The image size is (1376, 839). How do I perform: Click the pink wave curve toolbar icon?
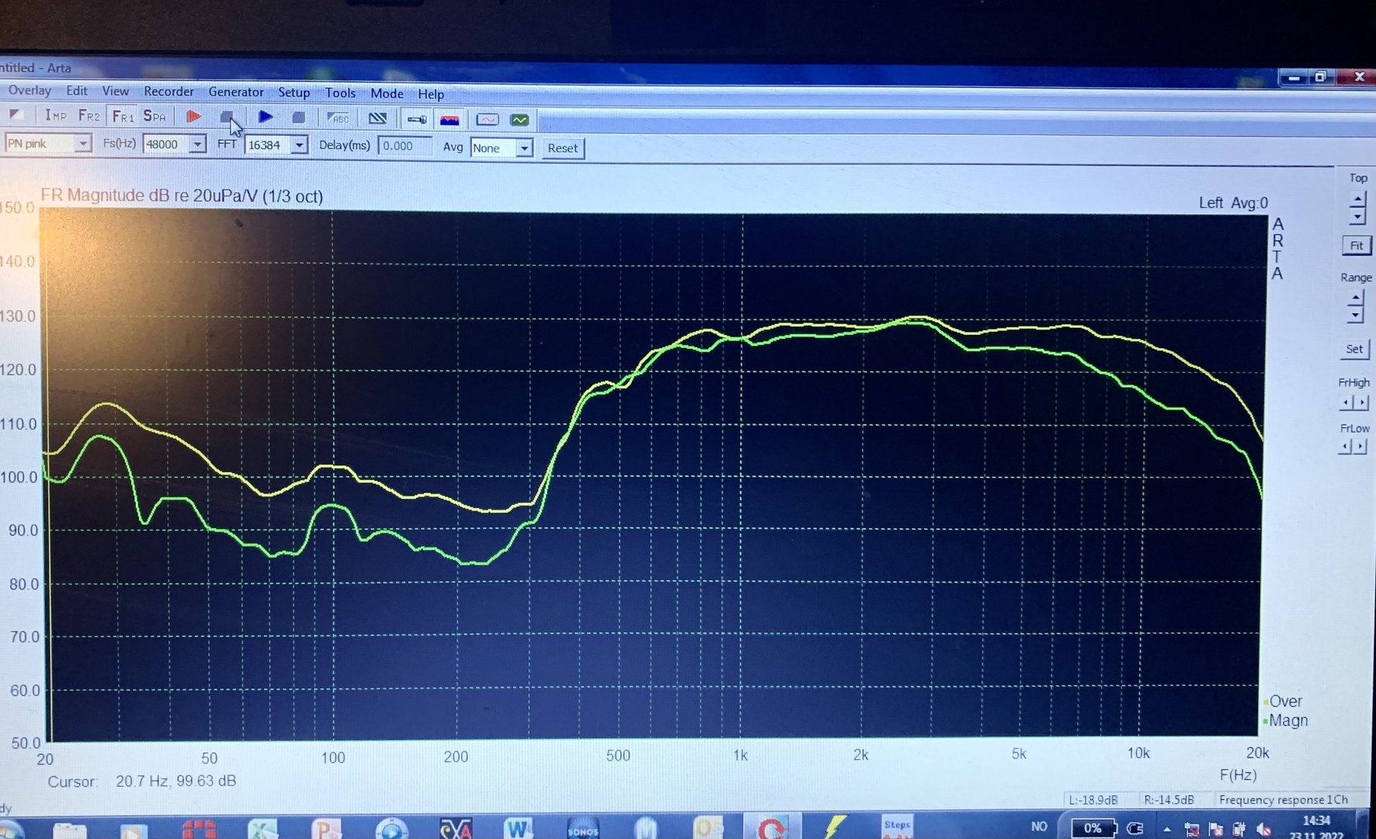pyautogui.click(x=487, y=120)
